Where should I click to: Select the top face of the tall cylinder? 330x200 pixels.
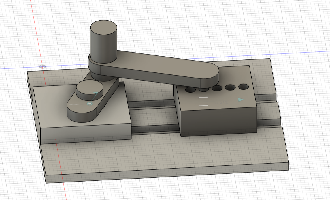(104, 27)
